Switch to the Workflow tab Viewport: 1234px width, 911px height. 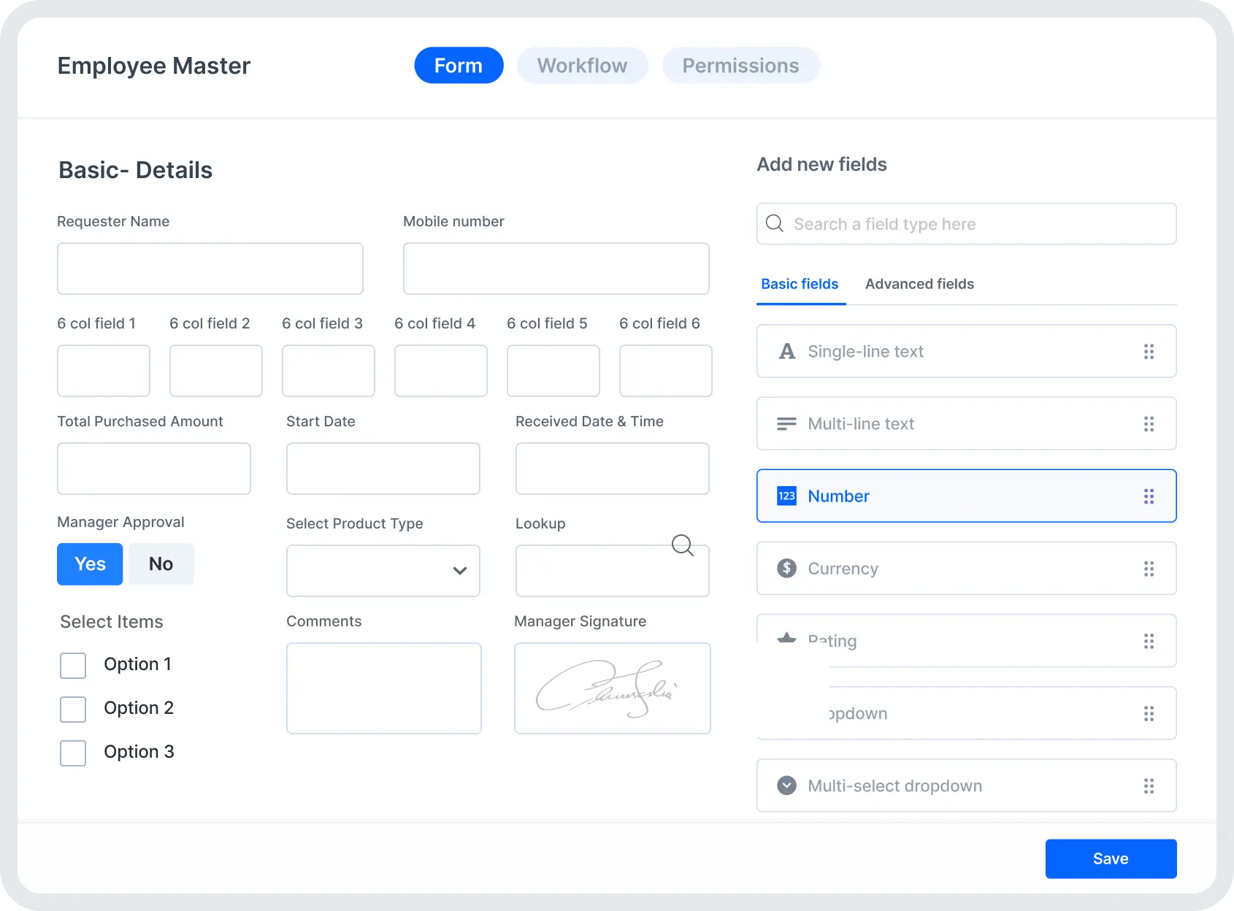[x=582, y=65]
